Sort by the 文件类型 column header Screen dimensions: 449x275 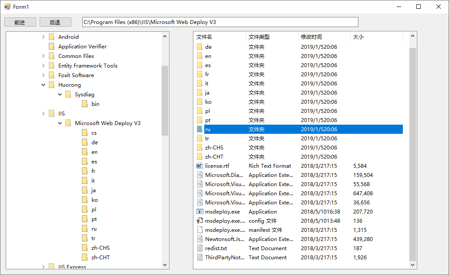coord(272,37)
